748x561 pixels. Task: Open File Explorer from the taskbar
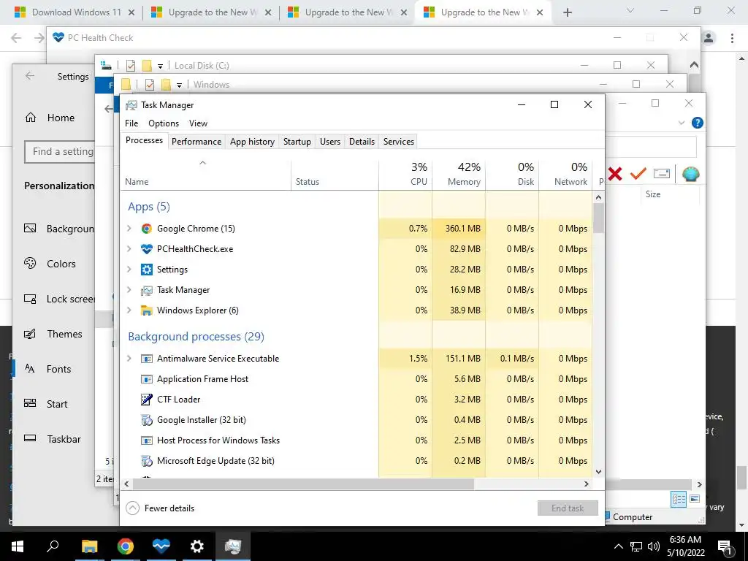click(x=89, y=546)
